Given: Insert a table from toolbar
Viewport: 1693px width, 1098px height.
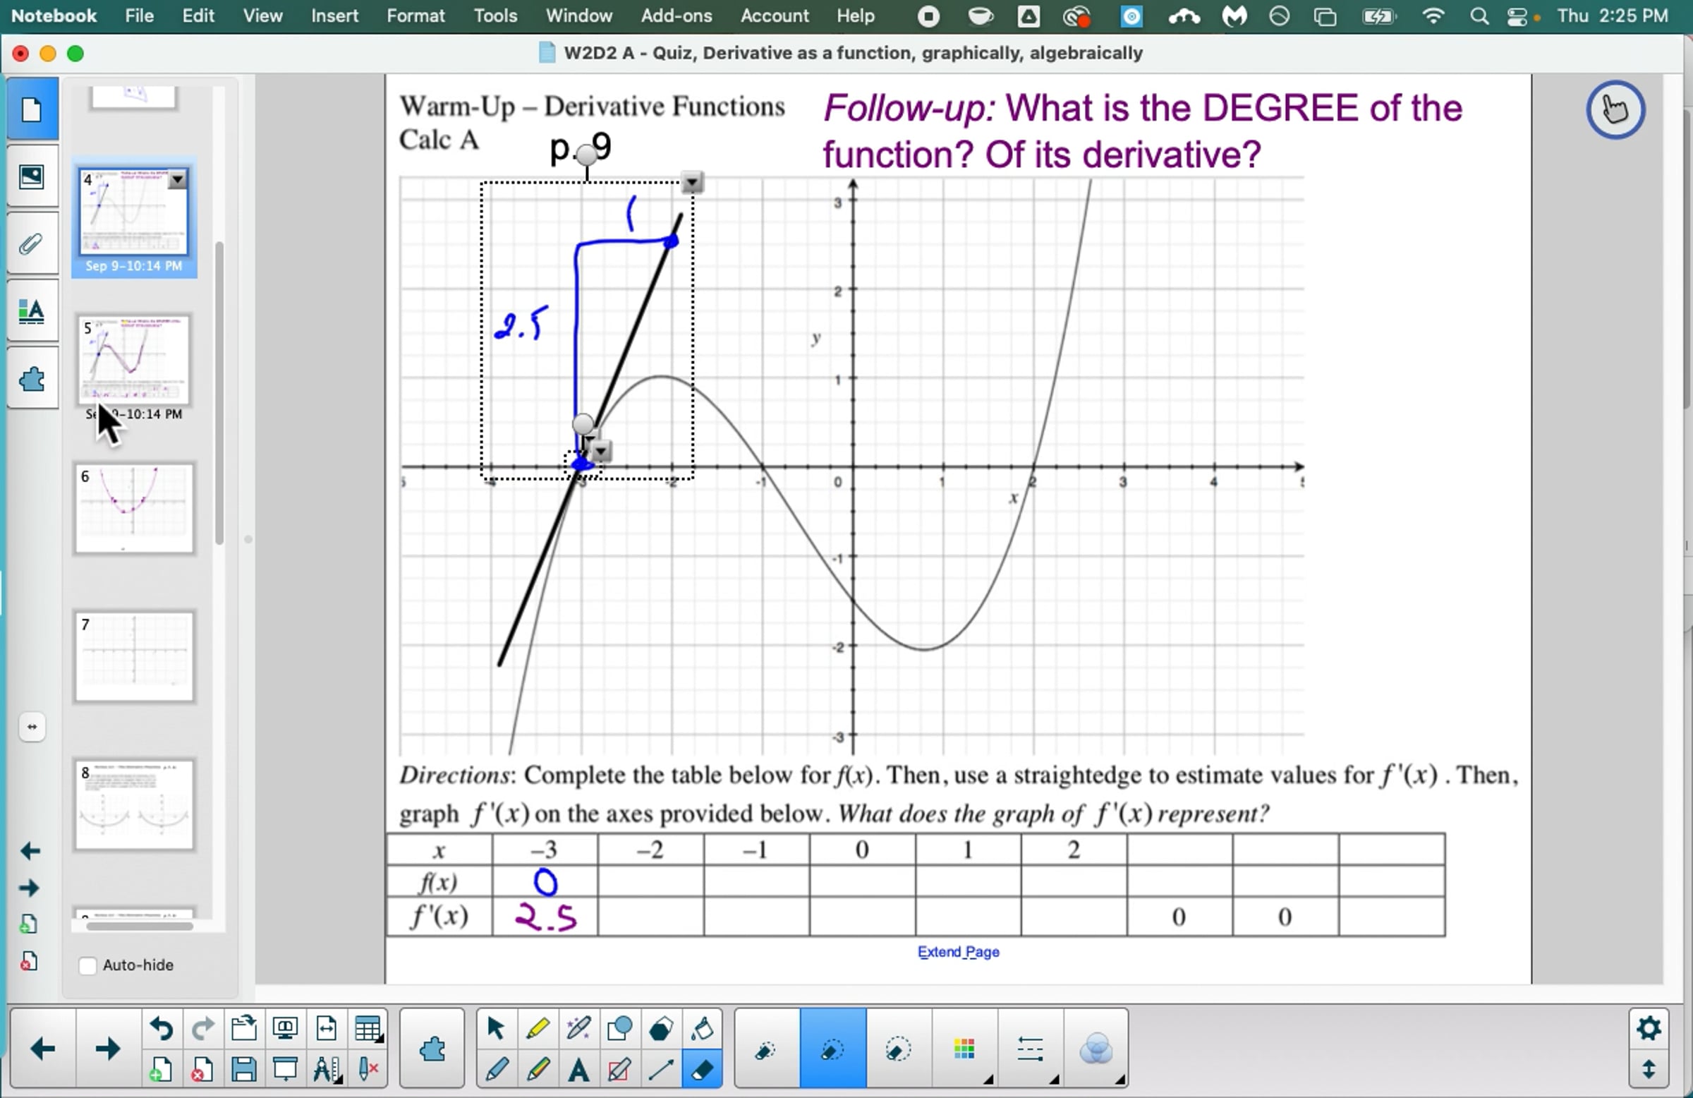Looking at the screenshot, I should point(368,1028).
